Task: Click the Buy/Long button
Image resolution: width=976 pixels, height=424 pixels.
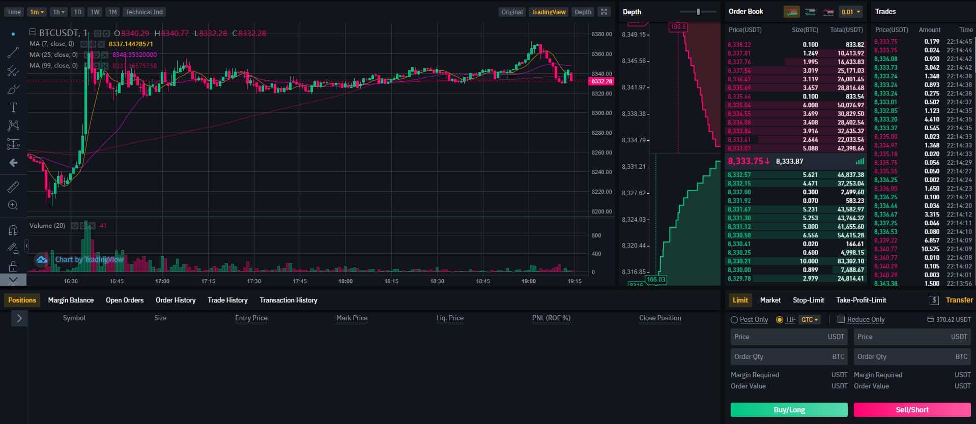Action: click(x=789, y=410)
